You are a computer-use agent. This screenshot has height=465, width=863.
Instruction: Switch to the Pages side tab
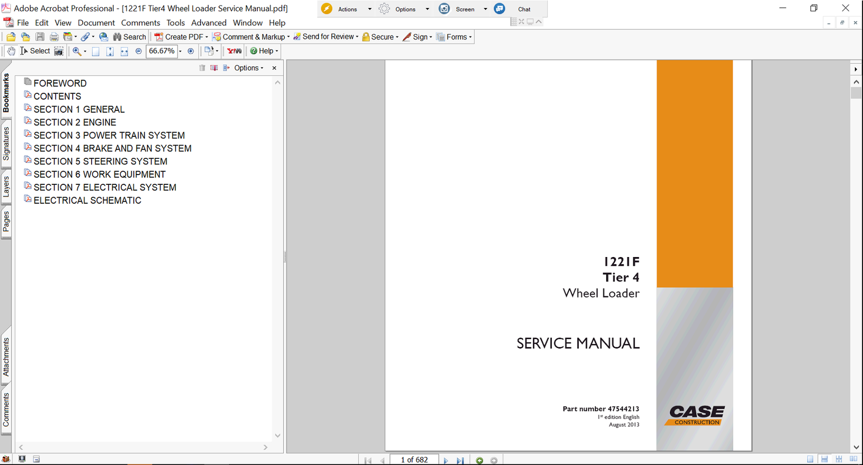(x=6, y=221)
